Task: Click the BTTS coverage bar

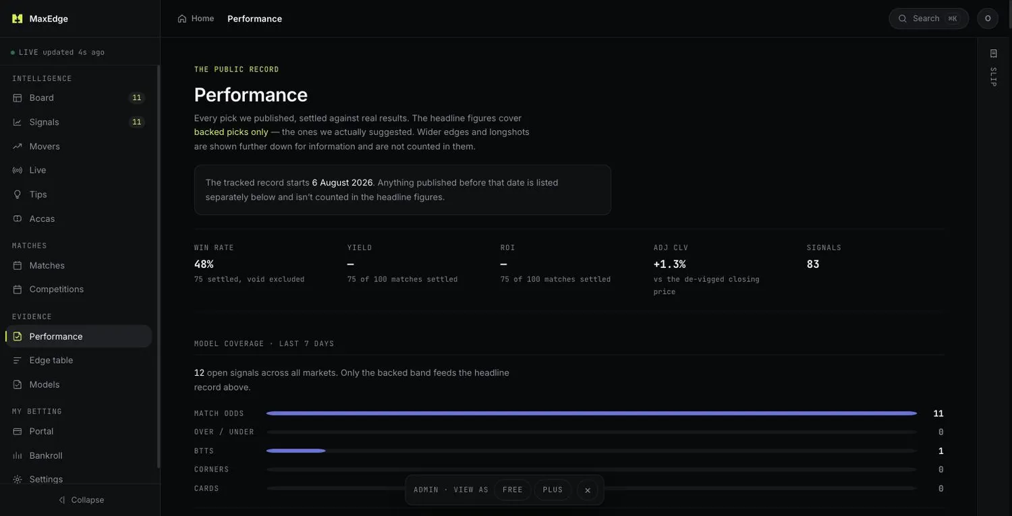Action: tap(592, 451)
